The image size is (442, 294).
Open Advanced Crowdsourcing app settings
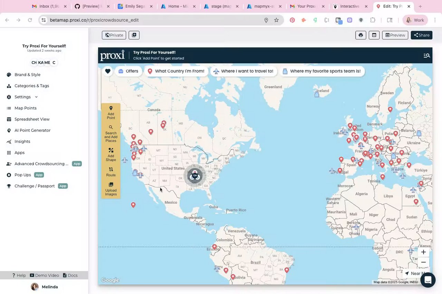(x=44, y=164)
